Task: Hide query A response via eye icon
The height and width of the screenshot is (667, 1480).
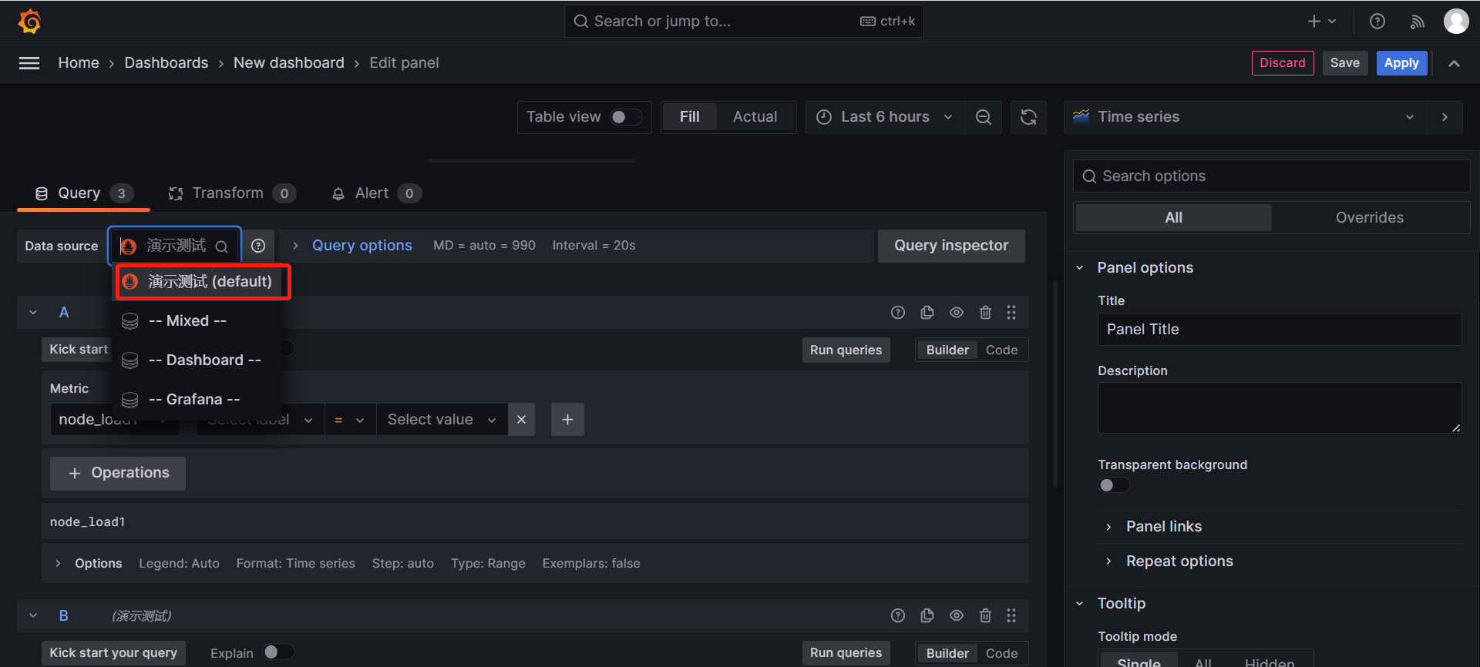Action: pyautogui.click(x=956, y=313)
